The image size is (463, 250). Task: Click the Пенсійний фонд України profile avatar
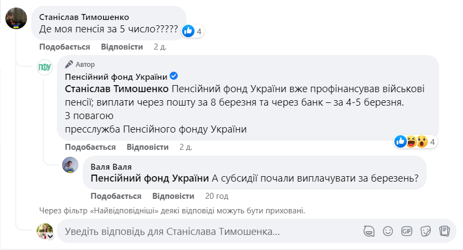44,67
